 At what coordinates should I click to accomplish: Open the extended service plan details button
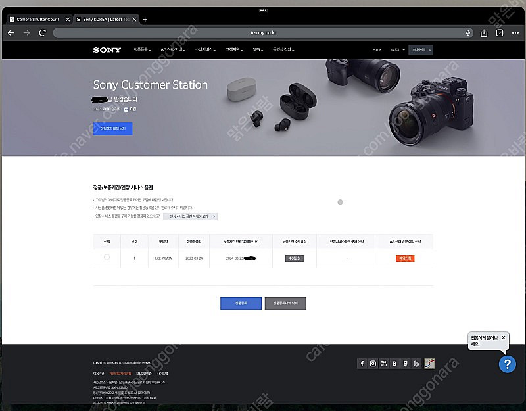[190, 216]
